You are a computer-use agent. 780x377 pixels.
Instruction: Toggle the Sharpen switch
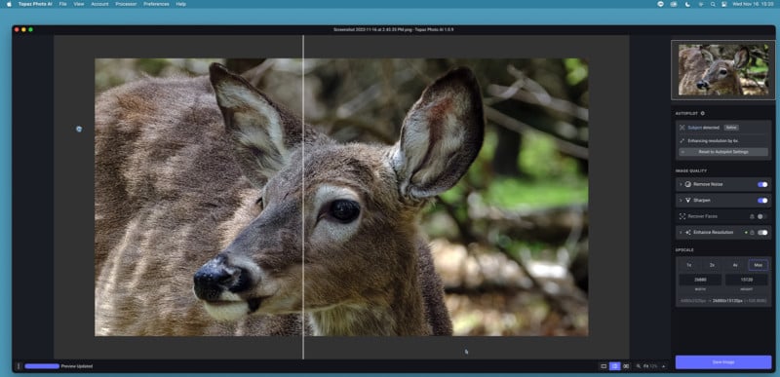[x=762, y=200]
